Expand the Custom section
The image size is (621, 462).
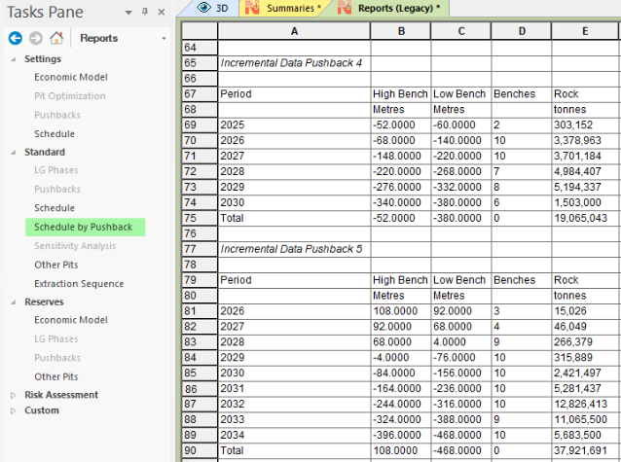pos(13,410)
